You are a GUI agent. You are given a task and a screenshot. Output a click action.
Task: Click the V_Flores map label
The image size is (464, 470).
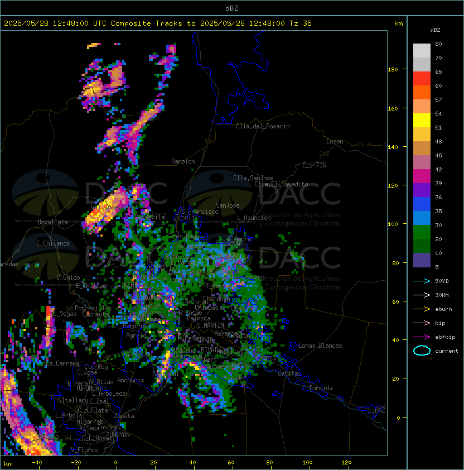[x=84, y=450]
